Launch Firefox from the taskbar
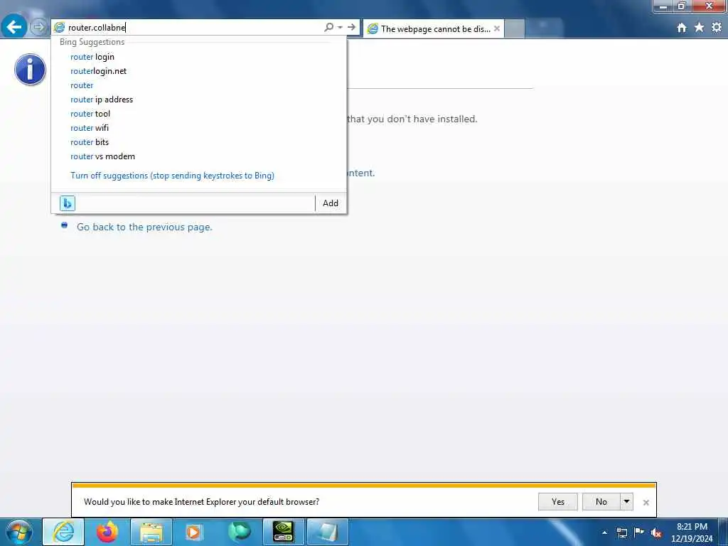The image size is (728, 546). [x=107, y=532]
